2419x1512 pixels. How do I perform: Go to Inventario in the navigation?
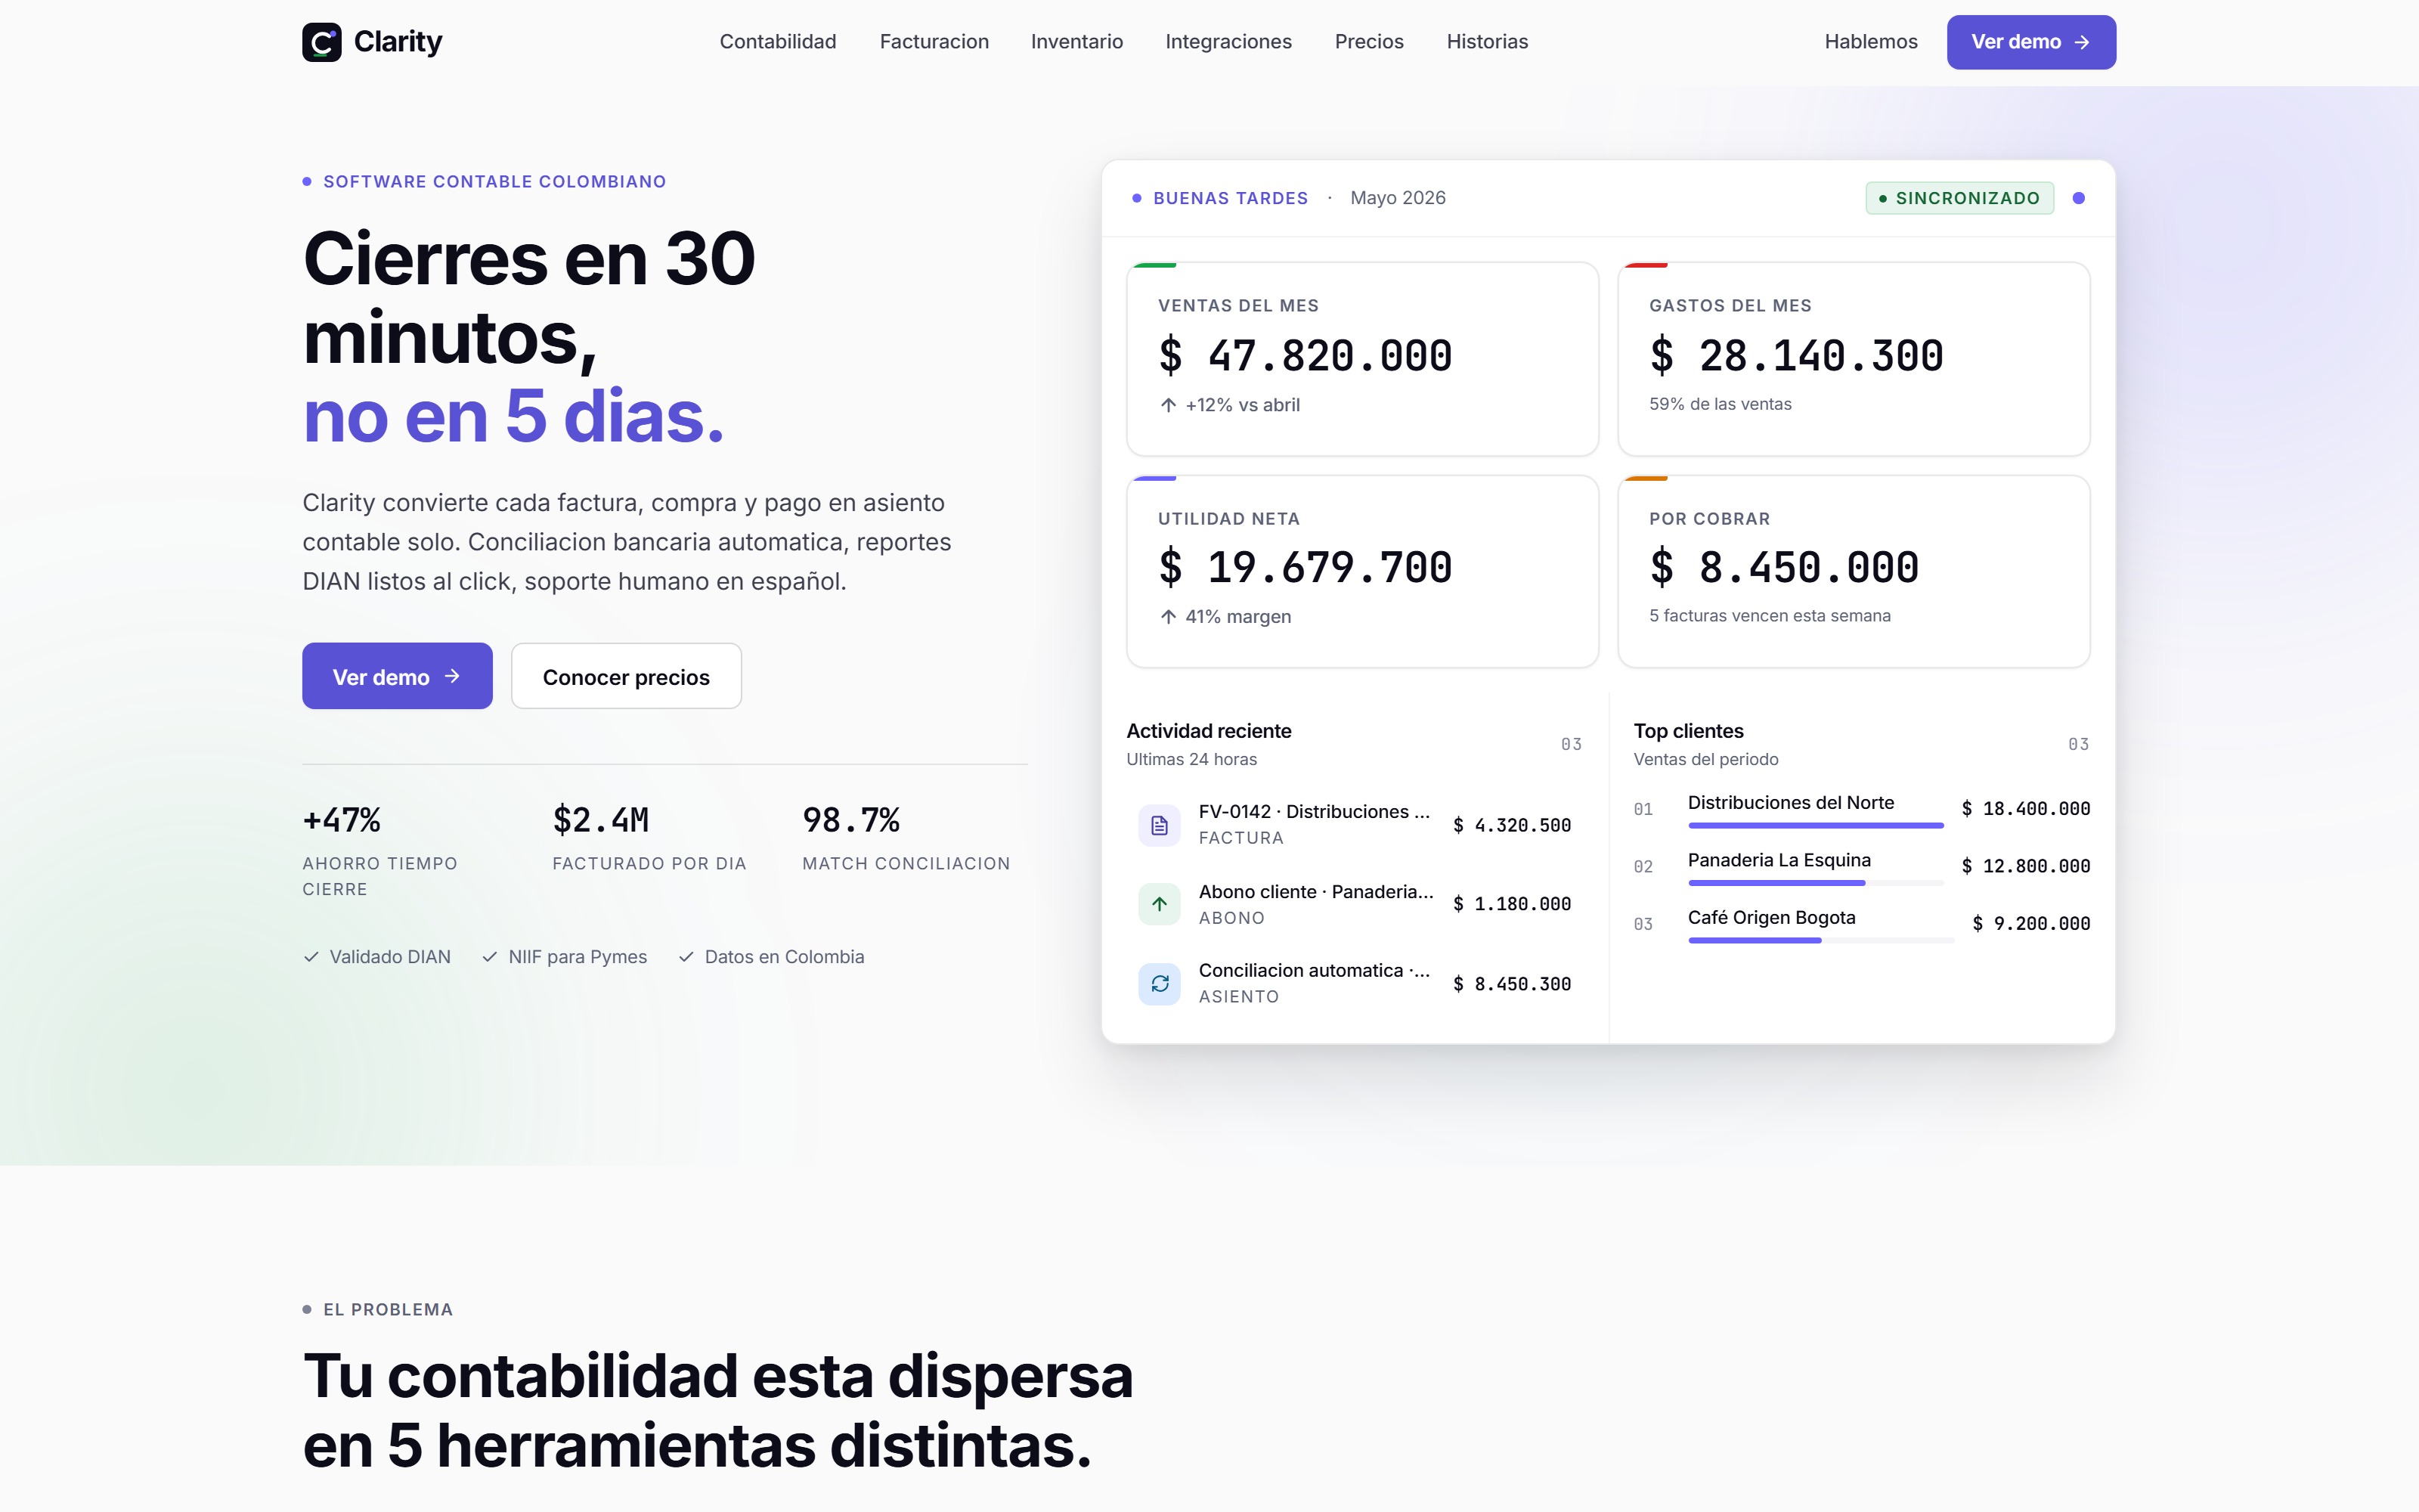click(x=1076, y=42)
